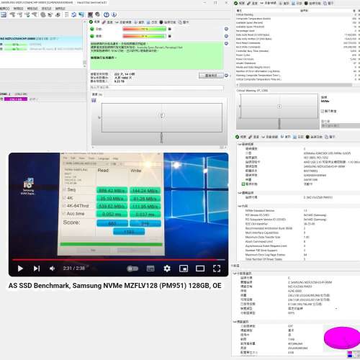Click the magenta pie chart
The height and width of the screenshot is (360, 360).
(x=342, y=338)
